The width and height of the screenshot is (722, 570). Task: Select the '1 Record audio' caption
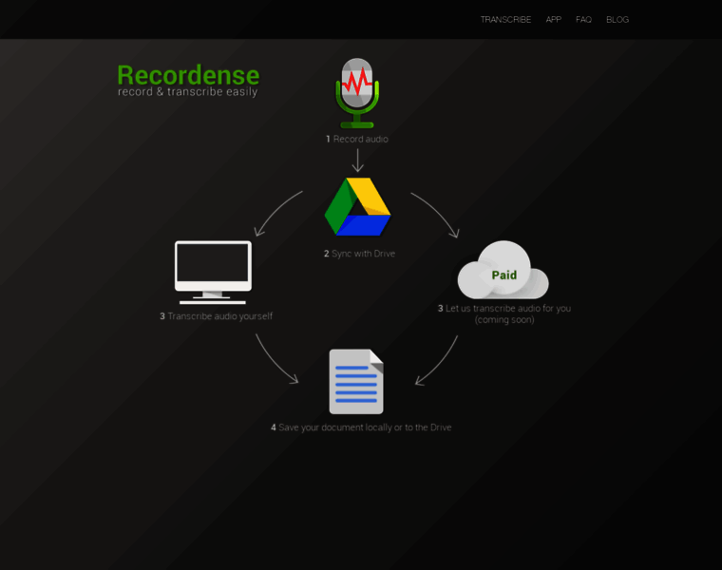357,139
